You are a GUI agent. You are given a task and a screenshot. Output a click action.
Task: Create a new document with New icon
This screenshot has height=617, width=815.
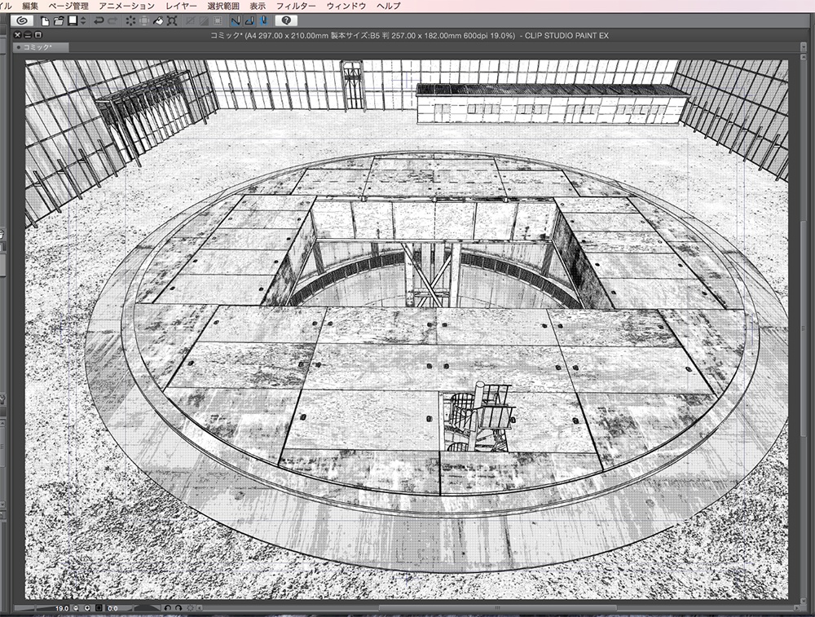point(45,21)
